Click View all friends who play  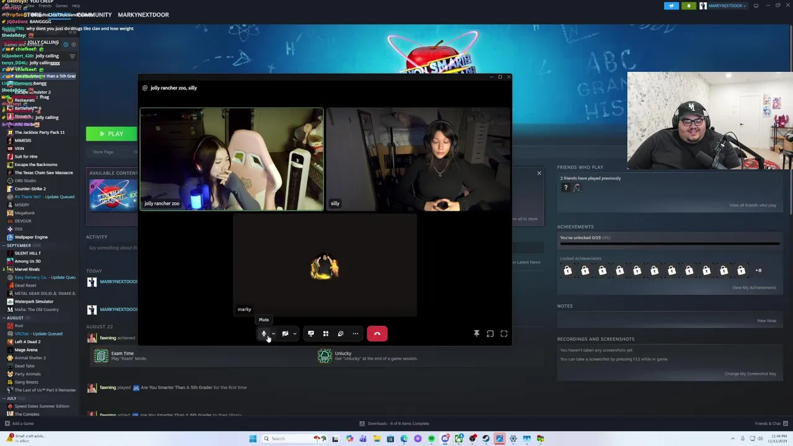[x=753, y=205]
